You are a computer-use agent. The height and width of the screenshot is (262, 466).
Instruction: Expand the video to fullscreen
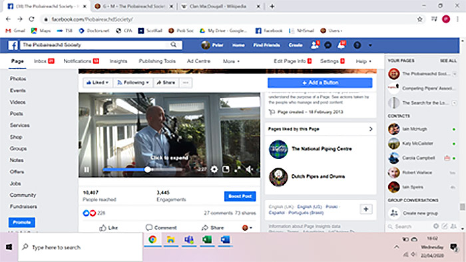click(x=238, y=170)
